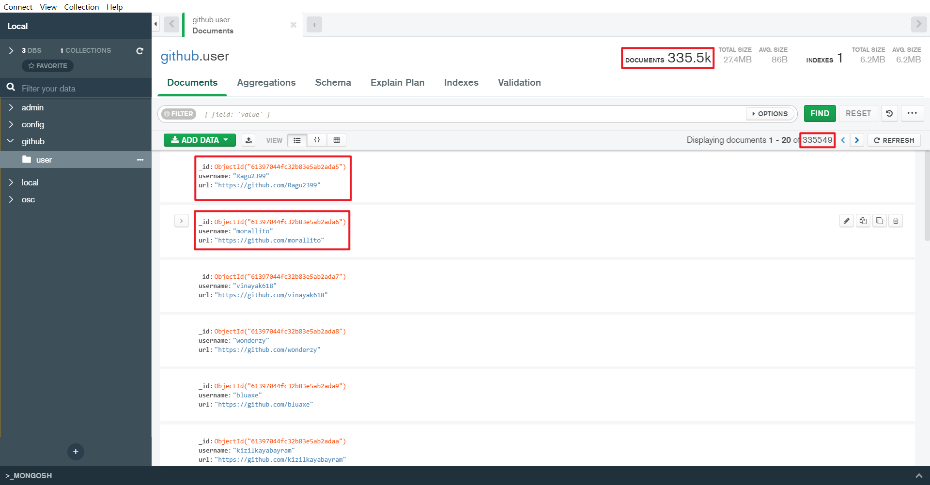Open the query bar more options

tap(913, 113)
